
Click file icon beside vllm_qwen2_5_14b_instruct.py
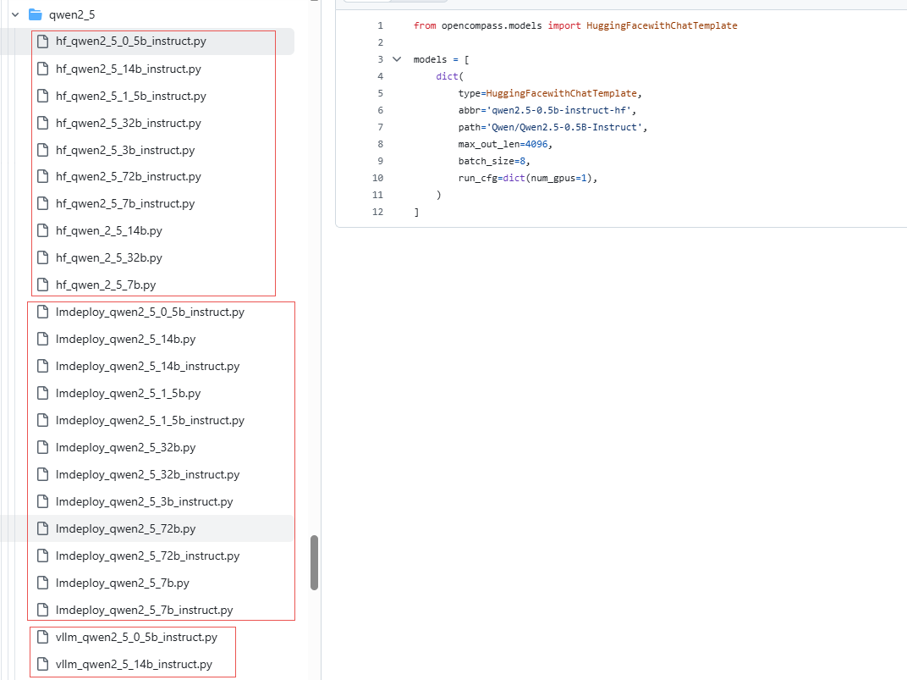tap(43, 665)
